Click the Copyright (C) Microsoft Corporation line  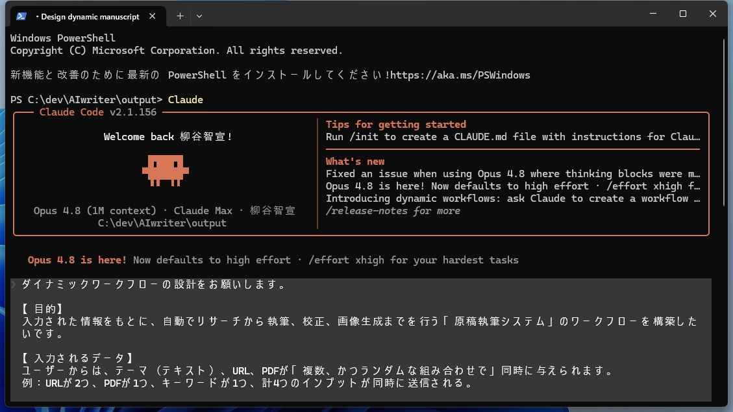(177, 51)
